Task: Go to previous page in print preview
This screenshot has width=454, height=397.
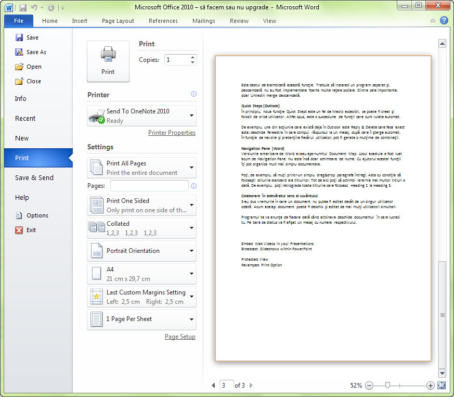Action: [x=213, y=385]
